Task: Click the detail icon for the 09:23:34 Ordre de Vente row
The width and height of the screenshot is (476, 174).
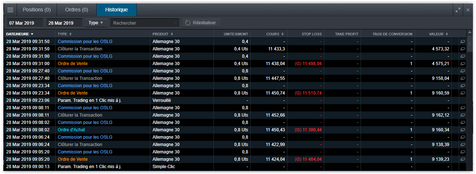Action: pos(462,93)
